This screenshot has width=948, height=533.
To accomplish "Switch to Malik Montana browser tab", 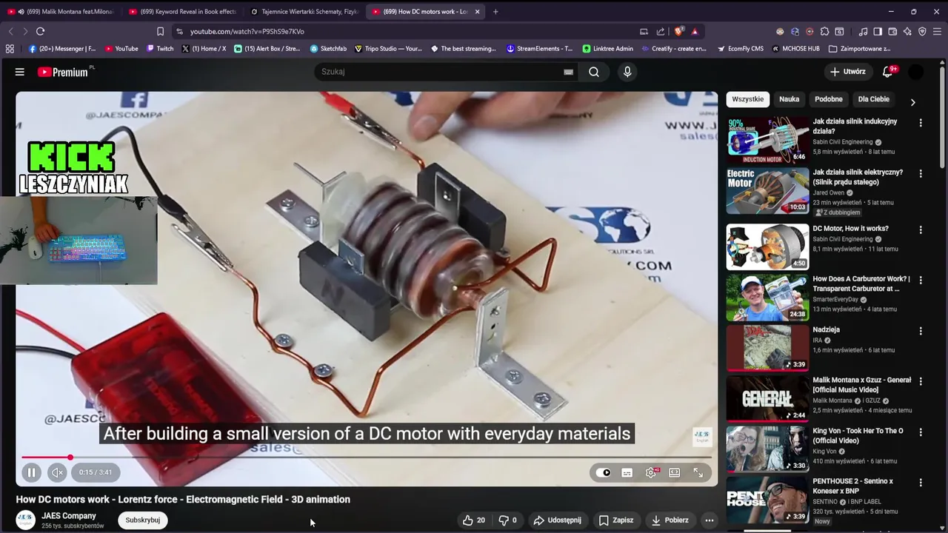I will (61, 12).
